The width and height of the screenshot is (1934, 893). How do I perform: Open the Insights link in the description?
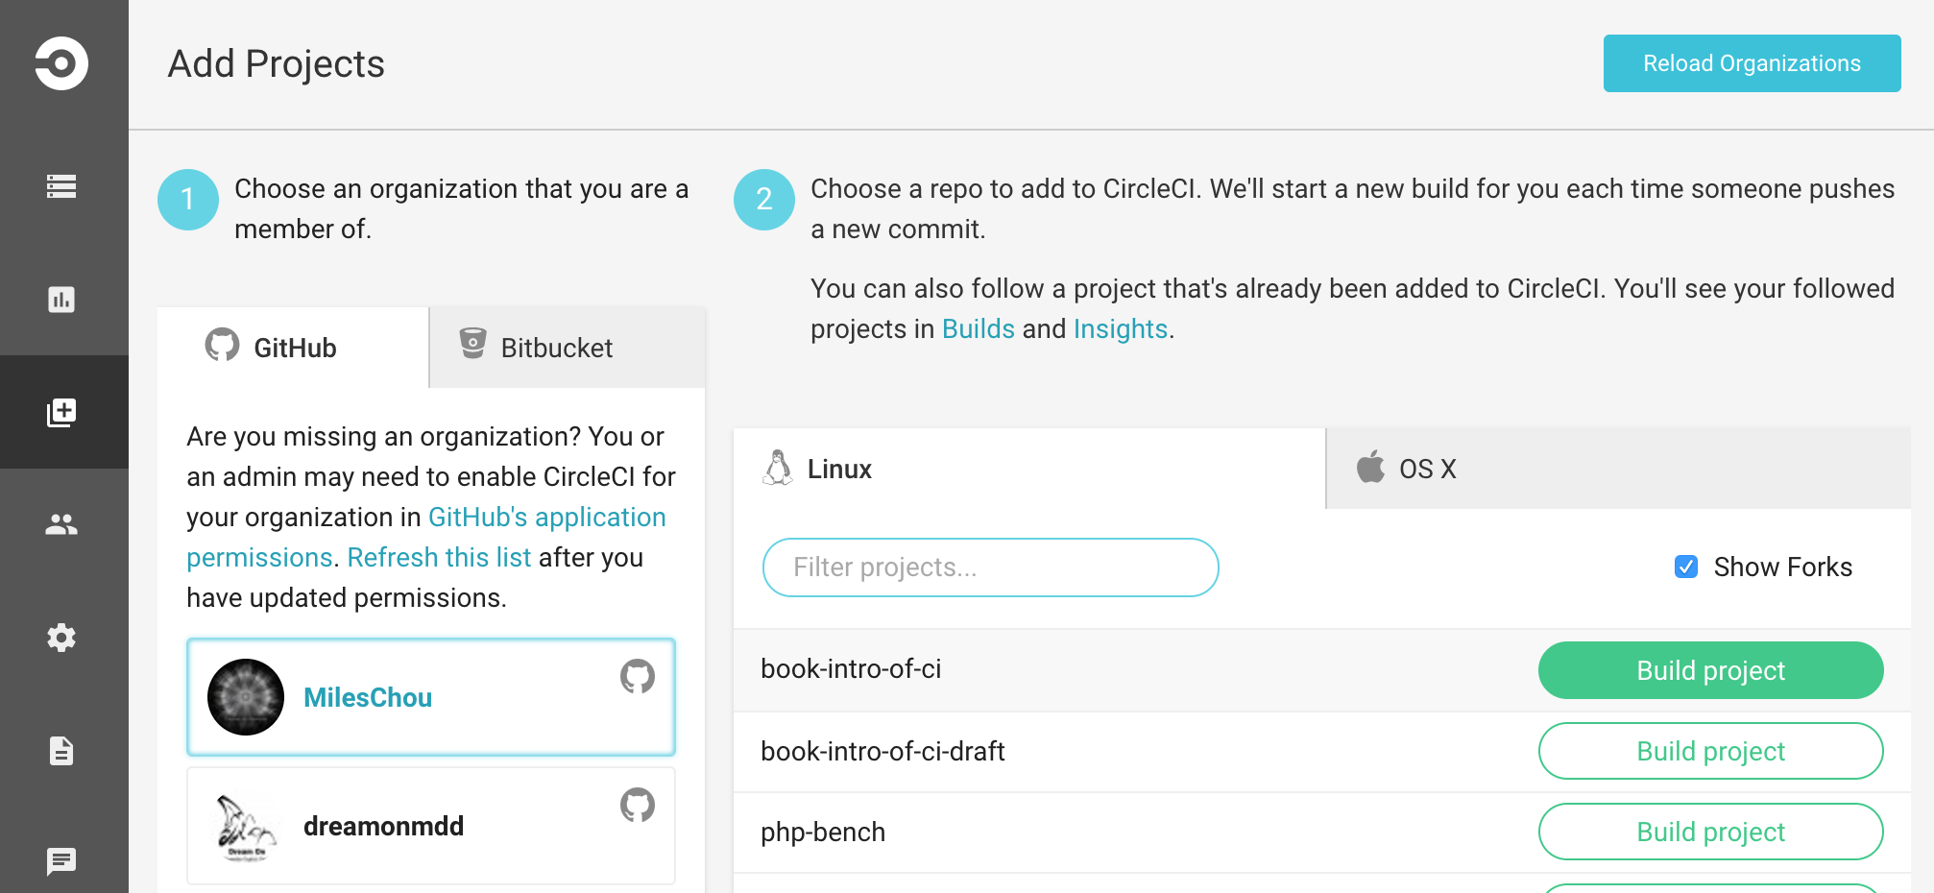click(x=1120, y=329)
